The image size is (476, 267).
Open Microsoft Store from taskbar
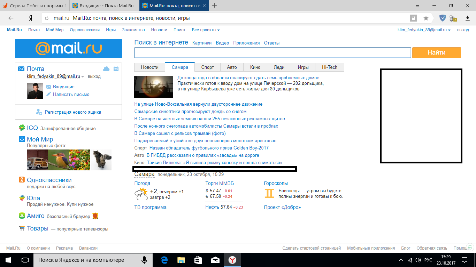pyautogui.click(x=198, y=260)
